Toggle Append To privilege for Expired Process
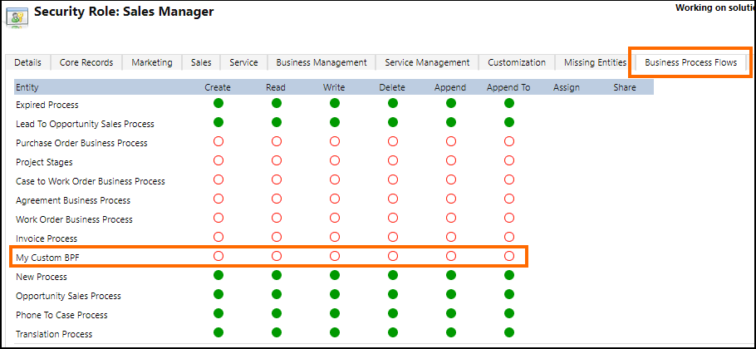This screenshot has height=349, width=756. tap(509, 103)
